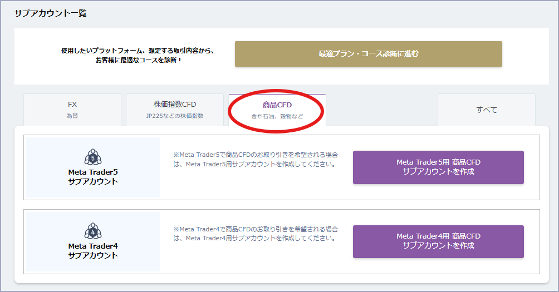Viewport: 559px width, 292px height.
Task: Click the サブアカウント一覧 heading
Action: pos(51,13)
